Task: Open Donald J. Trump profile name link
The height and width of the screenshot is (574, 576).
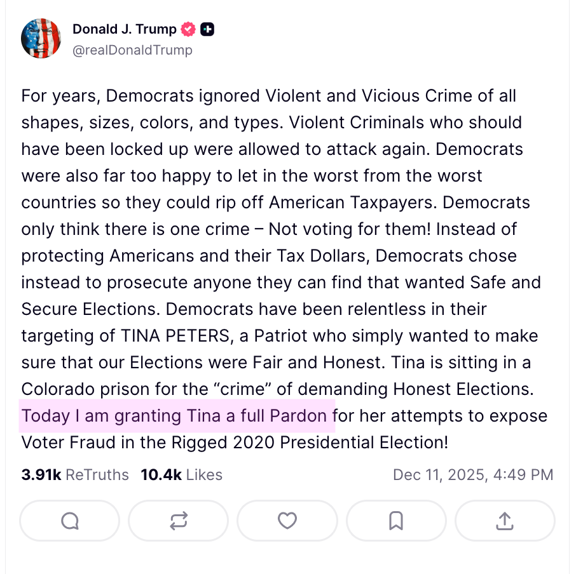Action: tap(123, 29)
